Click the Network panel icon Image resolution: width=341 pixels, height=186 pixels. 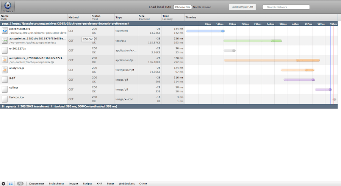tap(8, 6)
